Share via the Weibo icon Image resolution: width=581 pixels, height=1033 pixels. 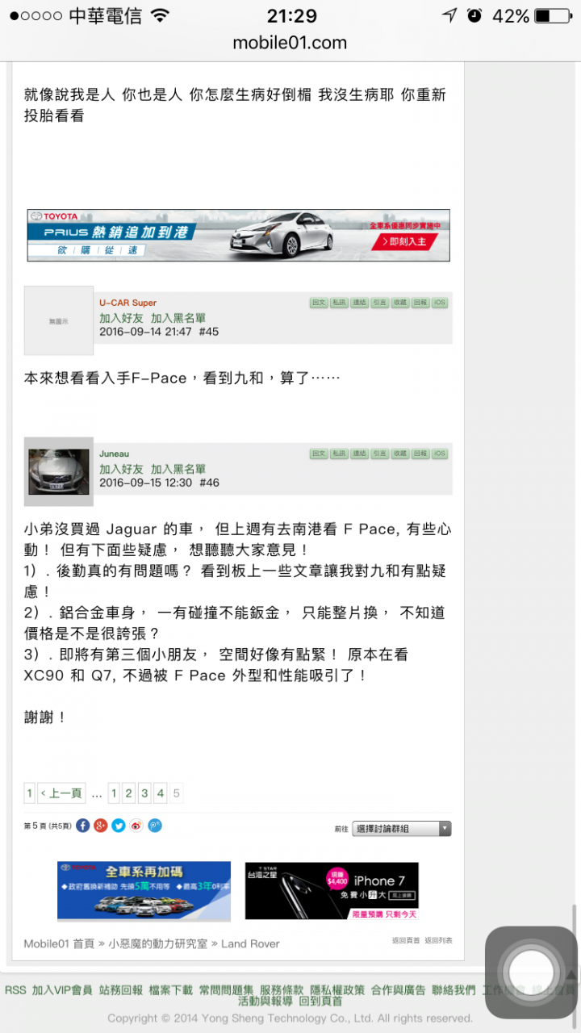click(x=136, y=826)
